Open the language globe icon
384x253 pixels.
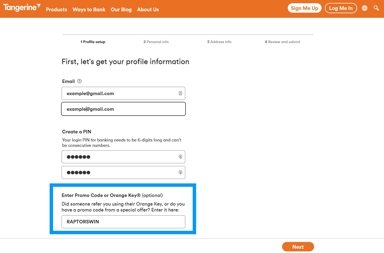click(x=365, y=8)
